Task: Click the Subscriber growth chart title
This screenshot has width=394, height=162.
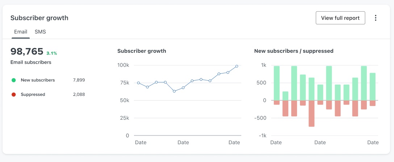Action: [142, 51]
